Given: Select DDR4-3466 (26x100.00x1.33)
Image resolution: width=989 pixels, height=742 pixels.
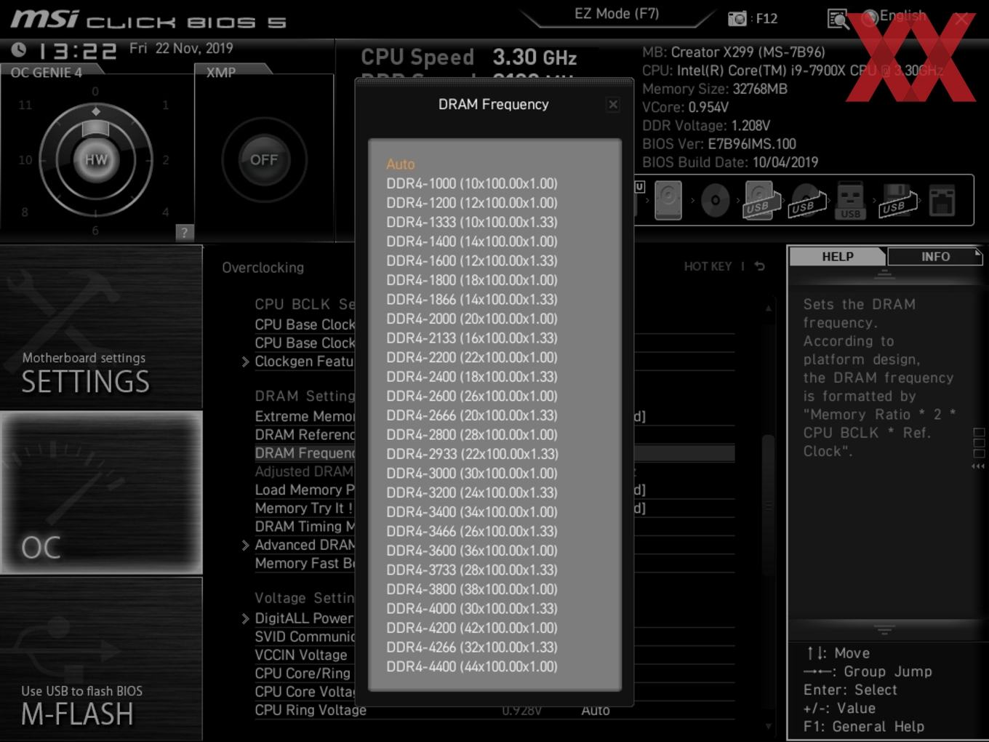Looking at the screenshot, I should point(472,531).
